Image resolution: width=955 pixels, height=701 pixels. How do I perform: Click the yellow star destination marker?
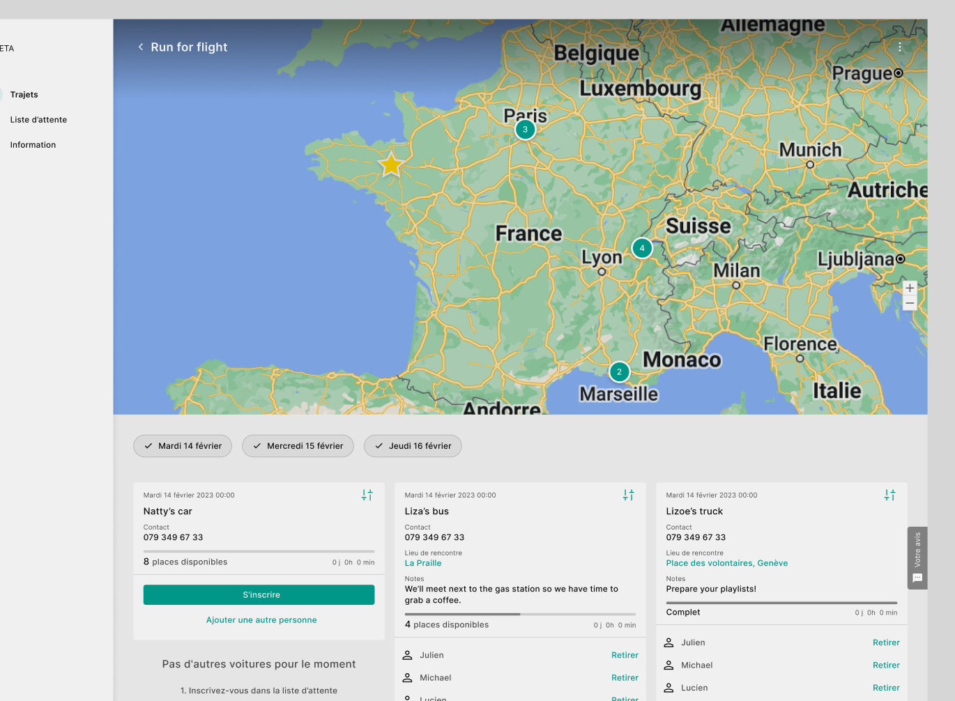pos(391,164)
